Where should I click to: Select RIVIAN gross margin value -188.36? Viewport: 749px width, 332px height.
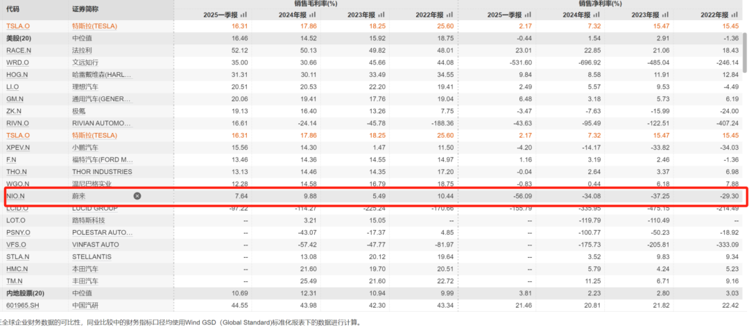pyautogui.click(x=442, y=123)
